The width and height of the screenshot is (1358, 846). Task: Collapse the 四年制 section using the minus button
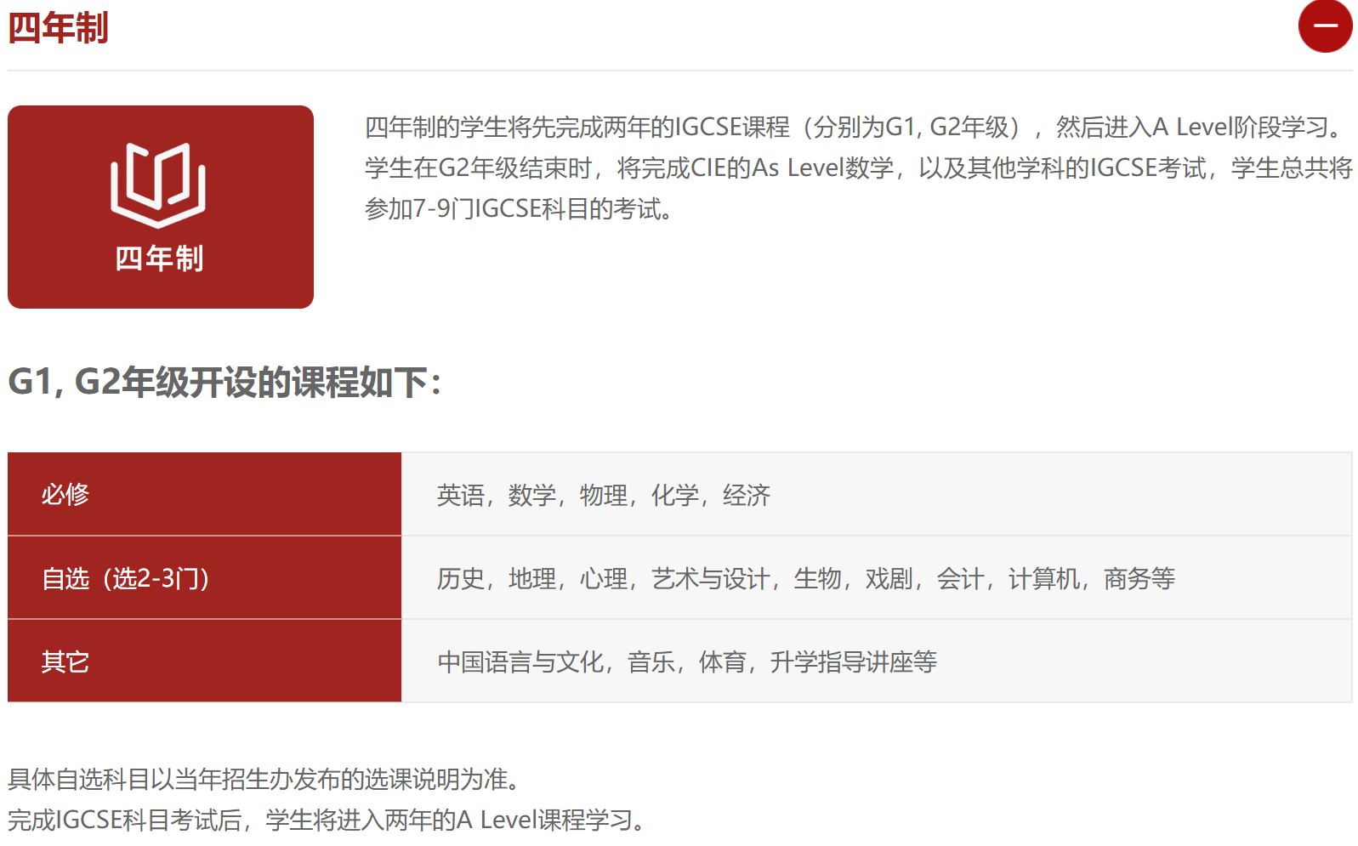1324,26
